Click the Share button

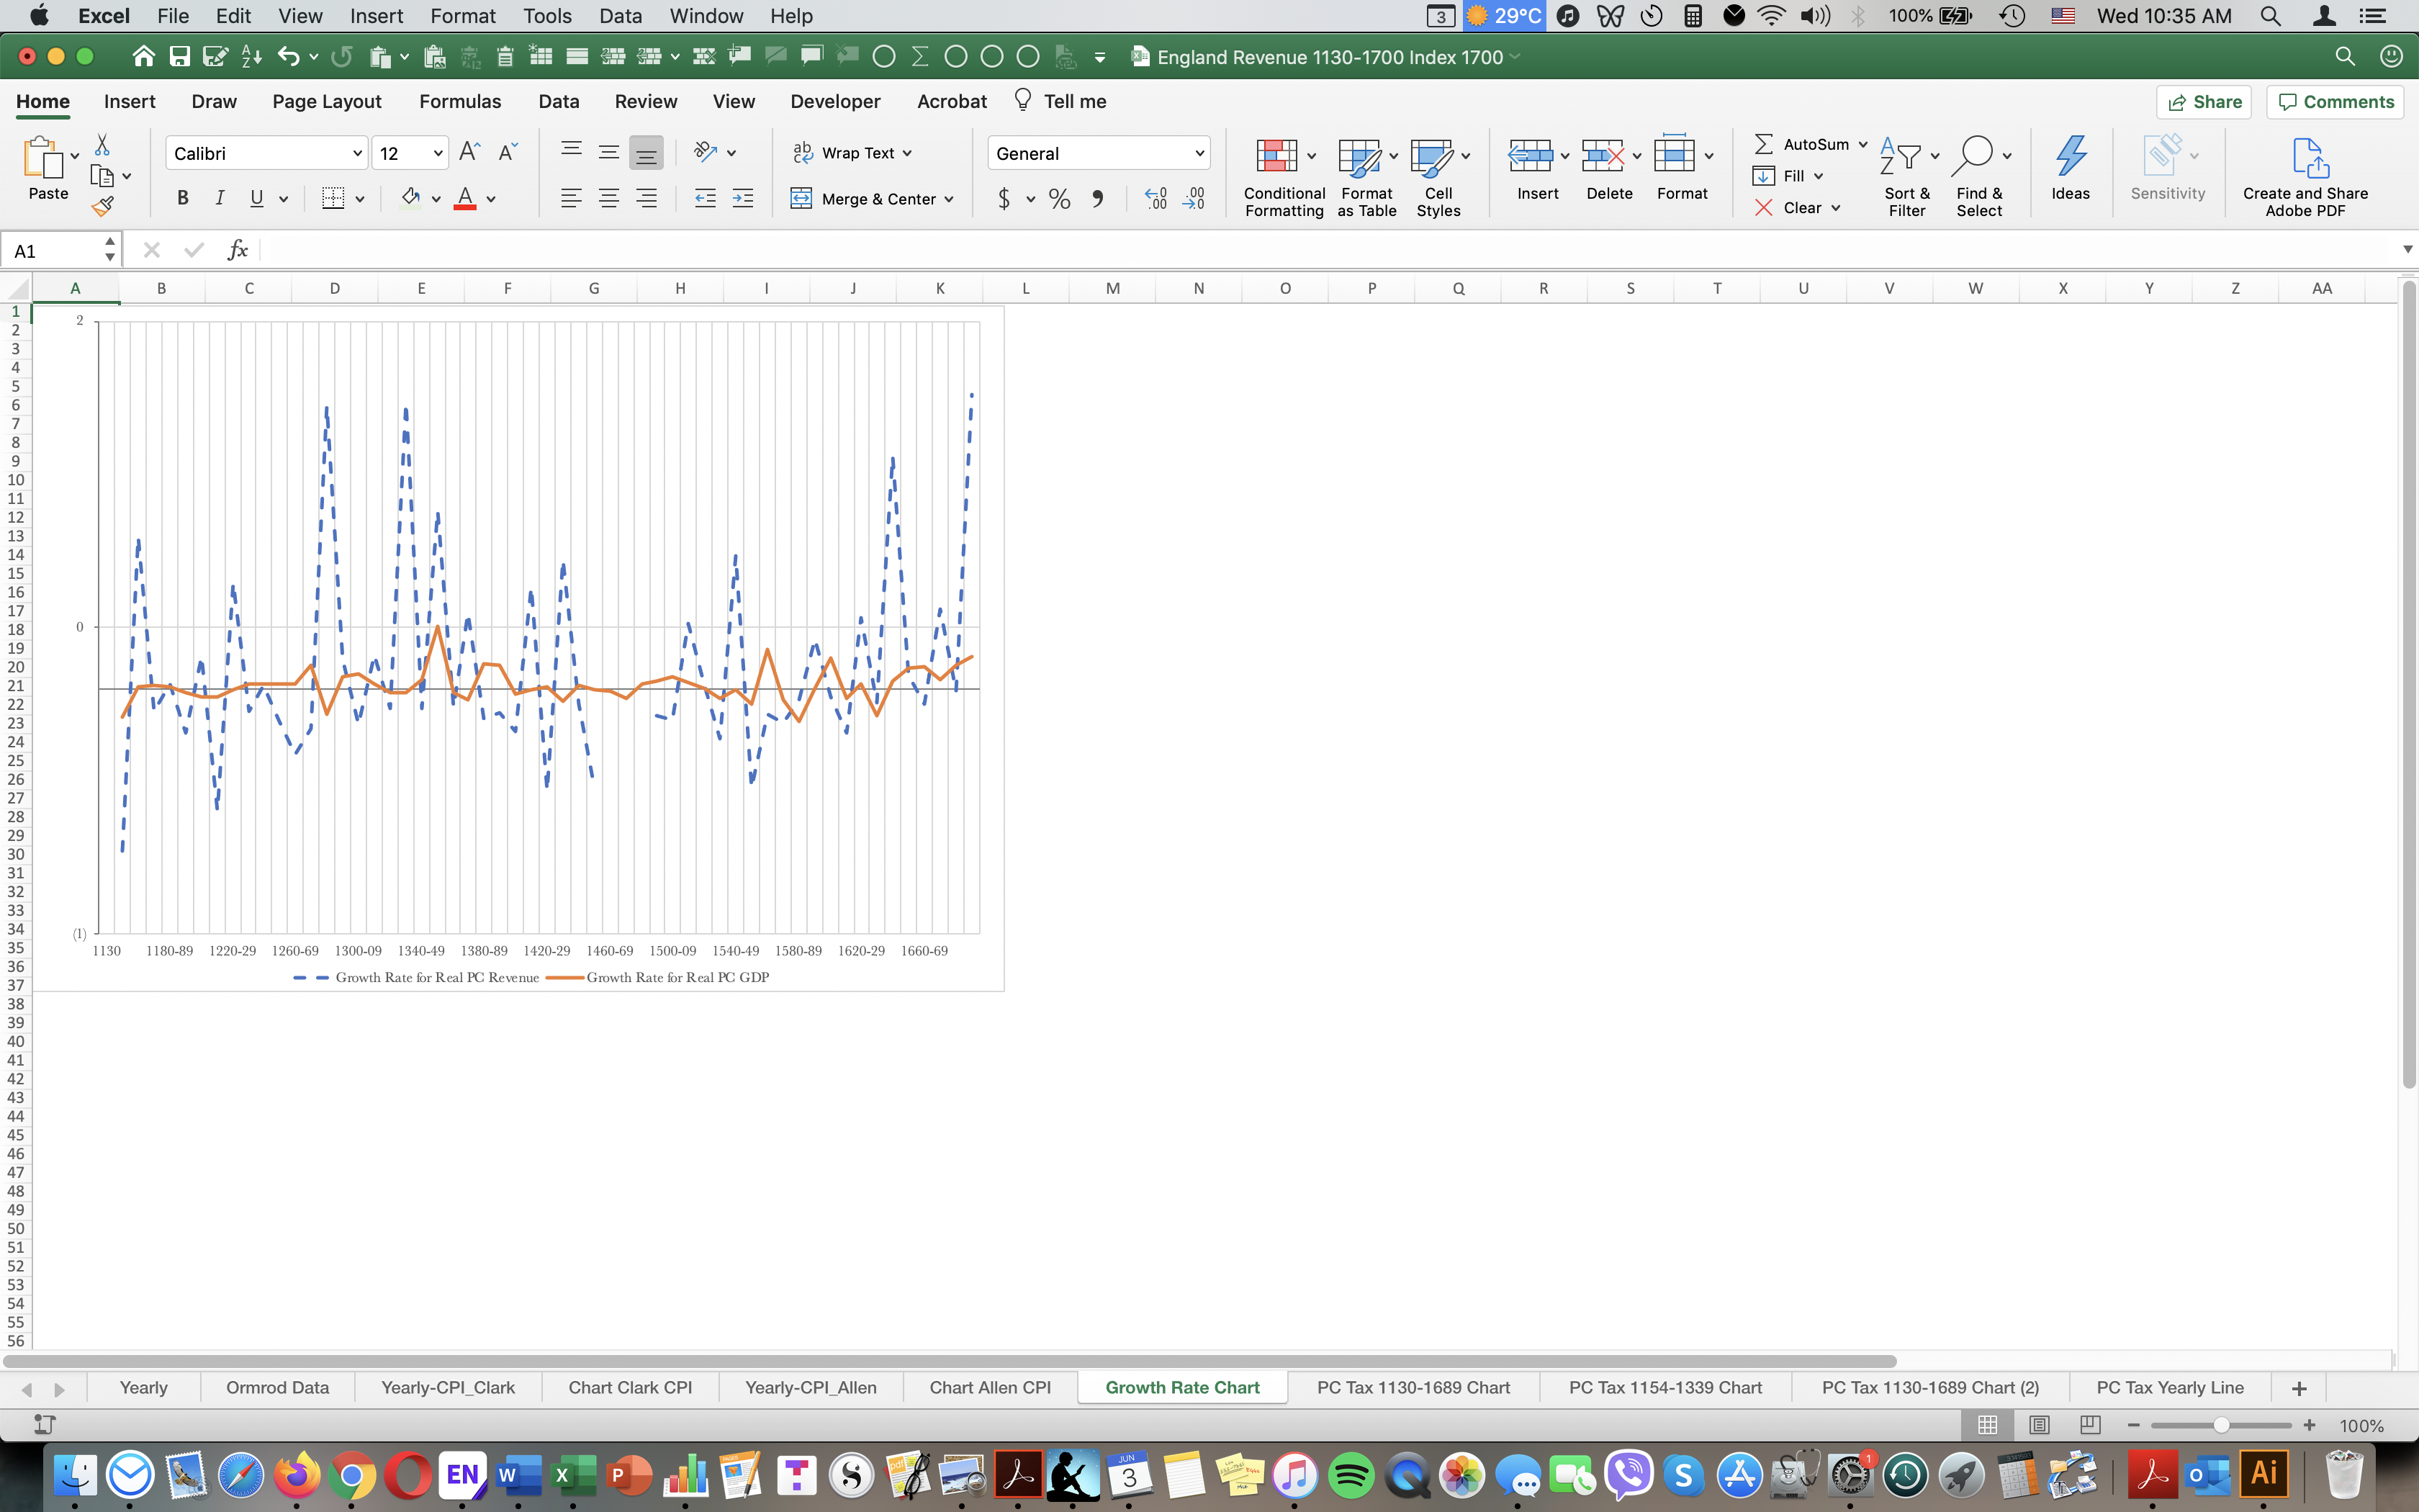pos(2204,101)
